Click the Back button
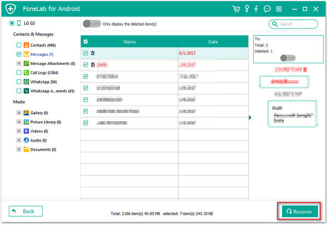 pos(26,211)
